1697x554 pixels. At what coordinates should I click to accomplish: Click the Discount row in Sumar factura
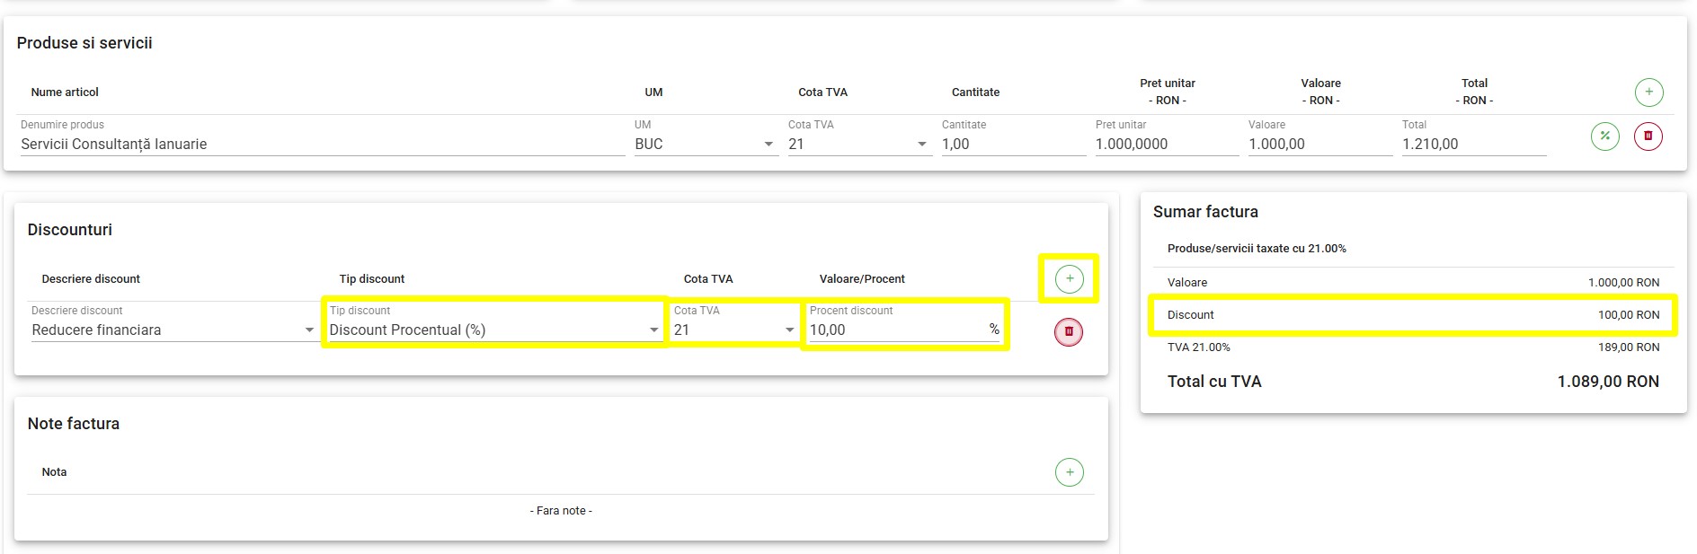[x=1412, y=315]
